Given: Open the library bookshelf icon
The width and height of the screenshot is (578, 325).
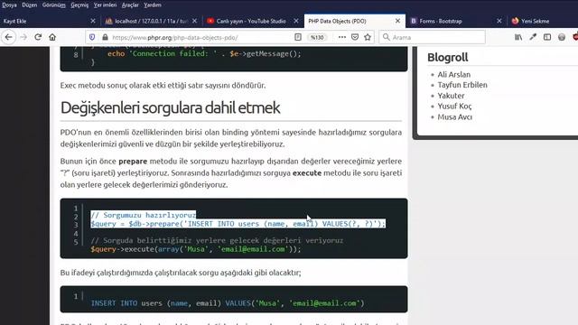Looking at the screenshot, I should coord(518,37).
